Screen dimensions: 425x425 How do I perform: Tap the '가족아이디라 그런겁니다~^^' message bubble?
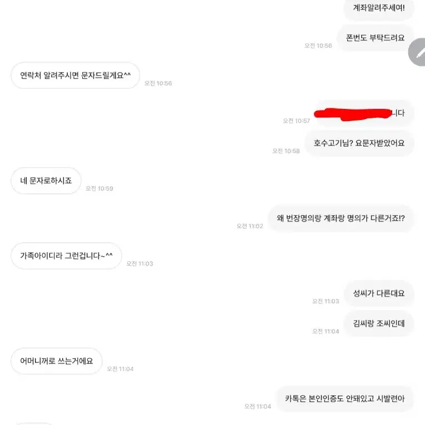(66, 256)
